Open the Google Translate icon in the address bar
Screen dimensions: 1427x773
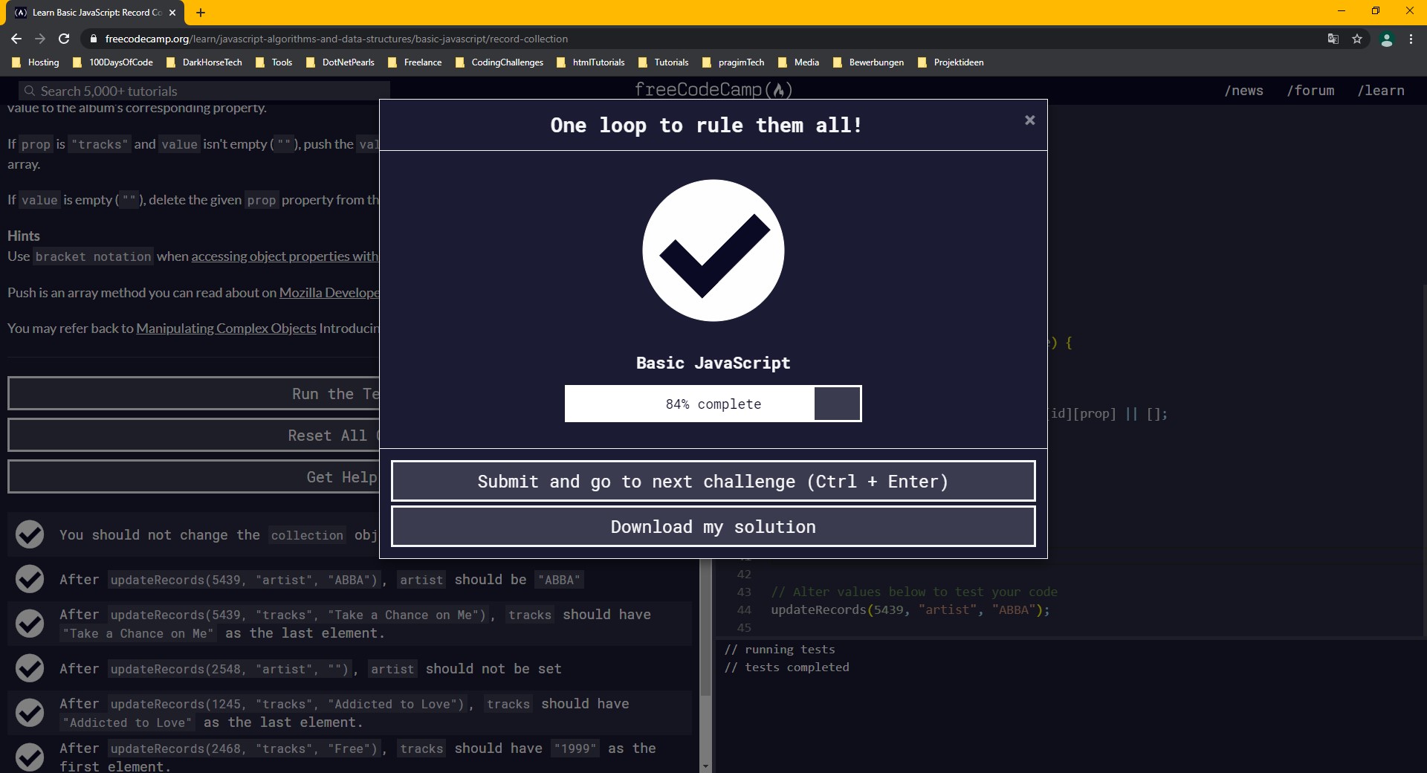point(1333,39)
